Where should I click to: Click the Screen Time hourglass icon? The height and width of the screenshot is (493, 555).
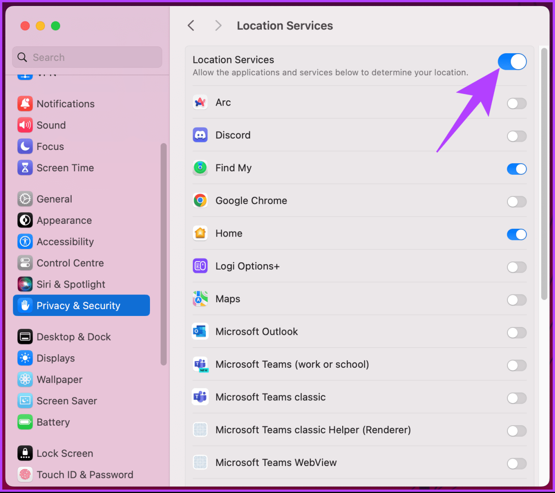pos(25,168)
